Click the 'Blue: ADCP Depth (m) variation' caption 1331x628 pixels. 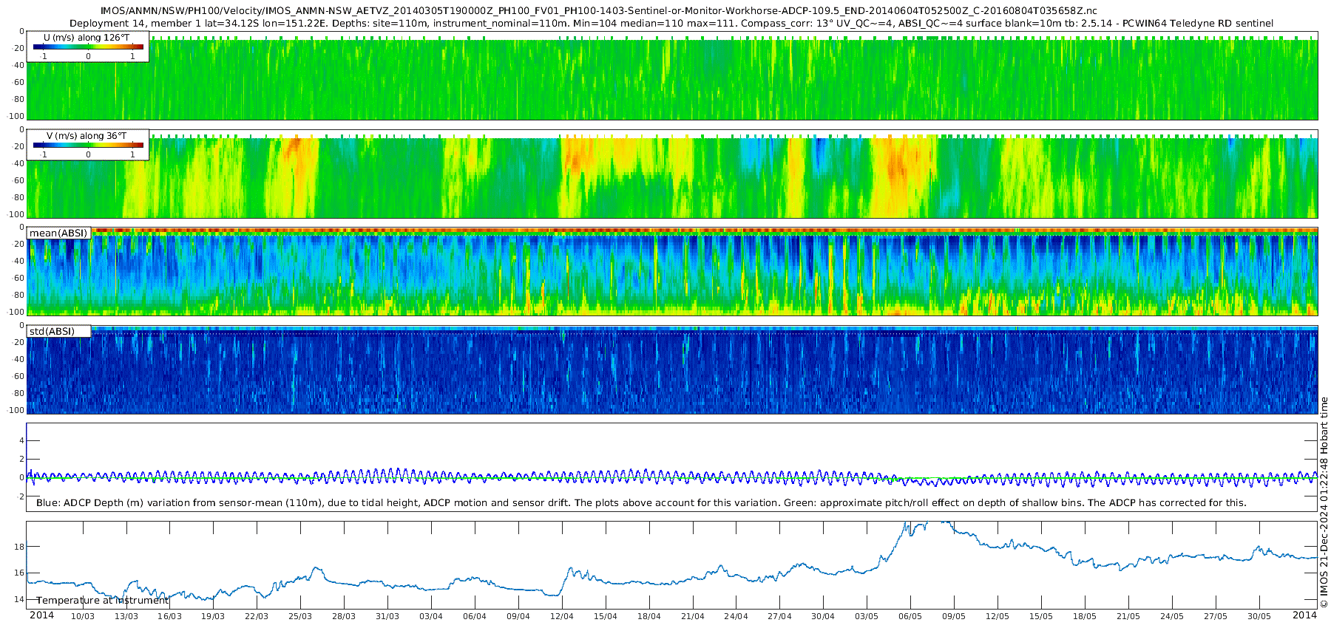point(641,502)
